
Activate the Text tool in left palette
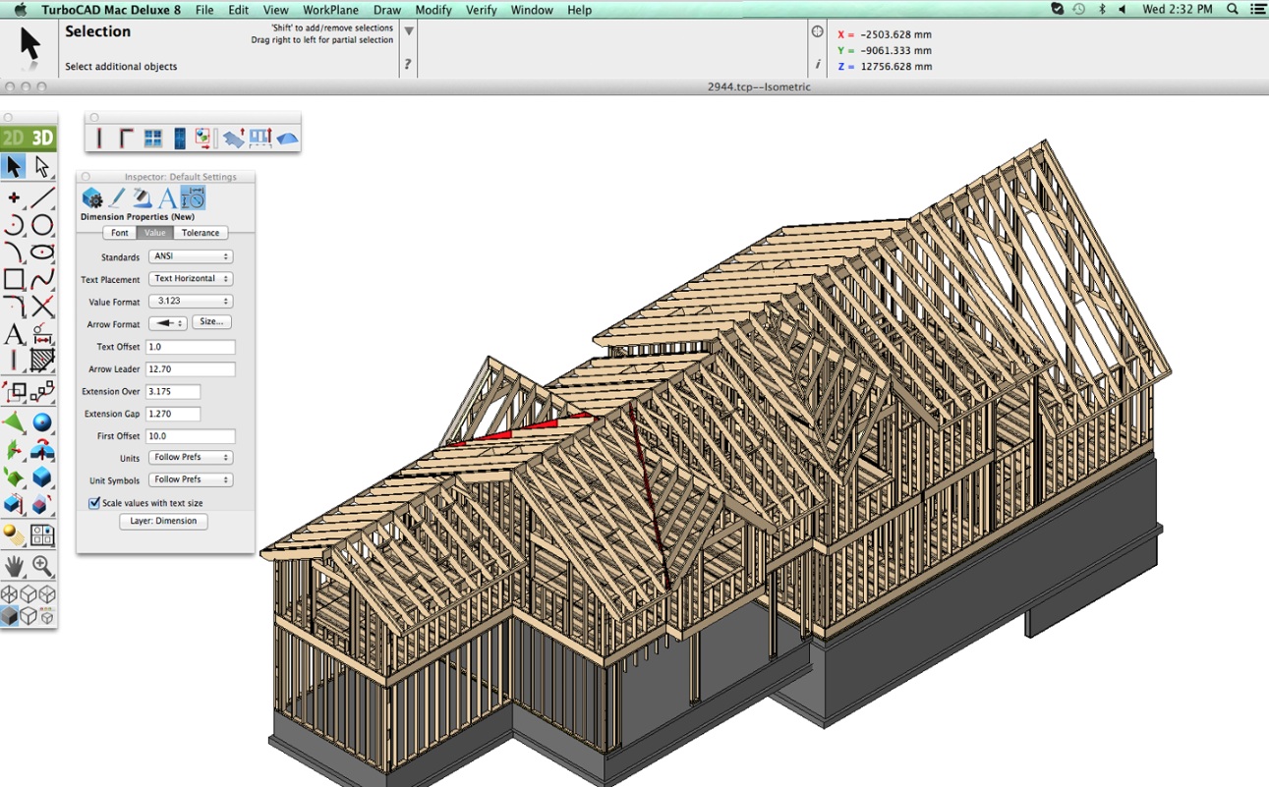pos(14,335)
